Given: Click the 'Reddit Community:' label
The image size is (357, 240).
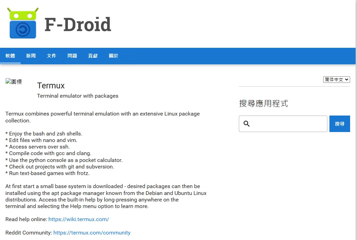Looking at the screenshot, I should pyautogui.click(x=29, y=233).
